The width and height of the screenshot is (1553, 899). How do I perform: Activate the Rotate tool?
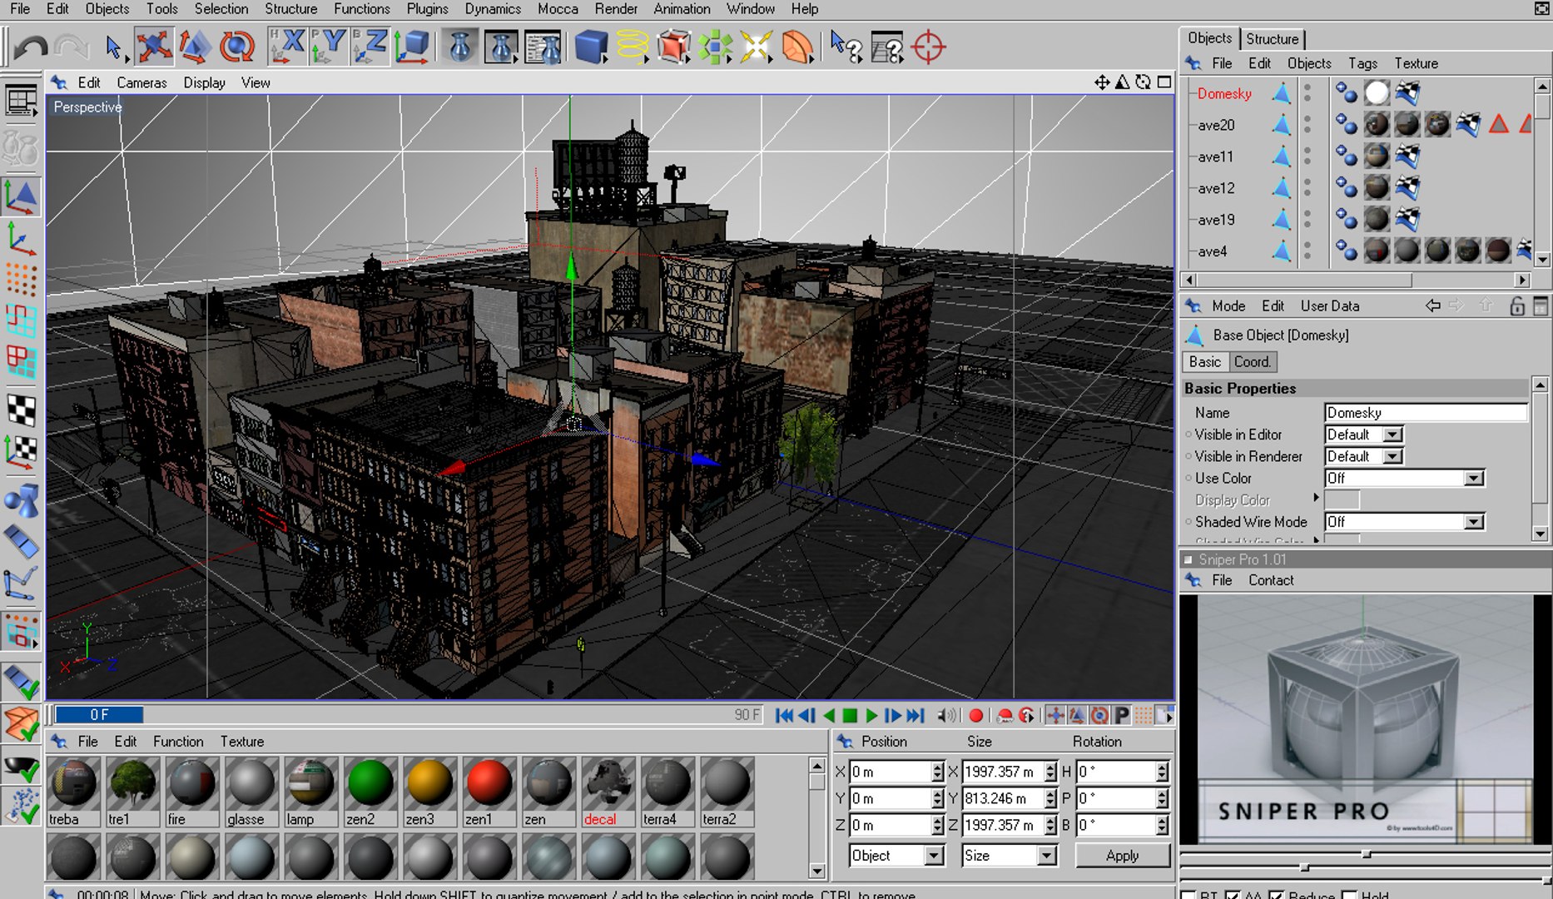point(236,47)
